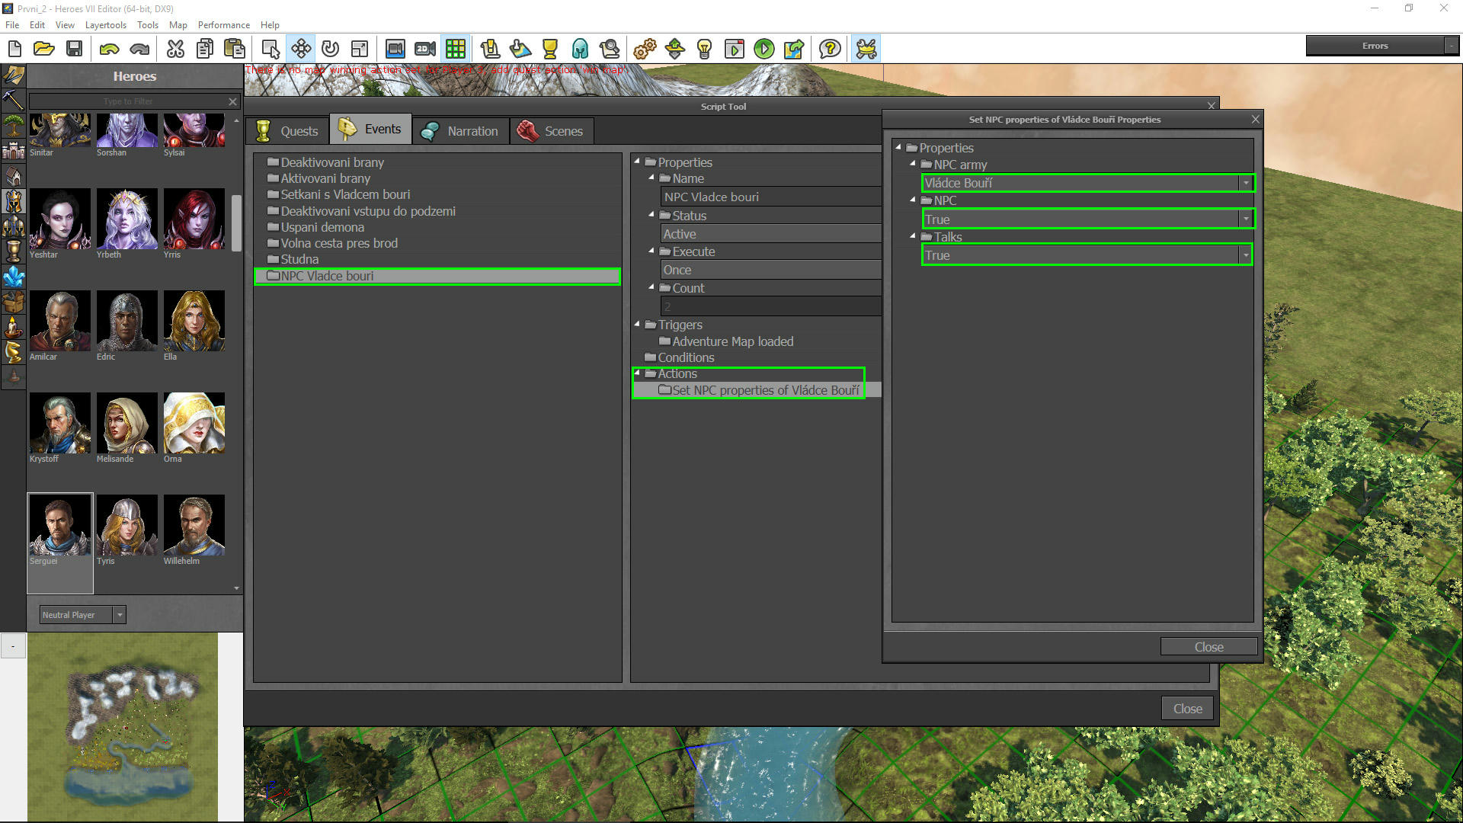Screen dimensions: 1463x823
Task: Select the Willehelm hero portrait
Action: click(x=194, y=525)
